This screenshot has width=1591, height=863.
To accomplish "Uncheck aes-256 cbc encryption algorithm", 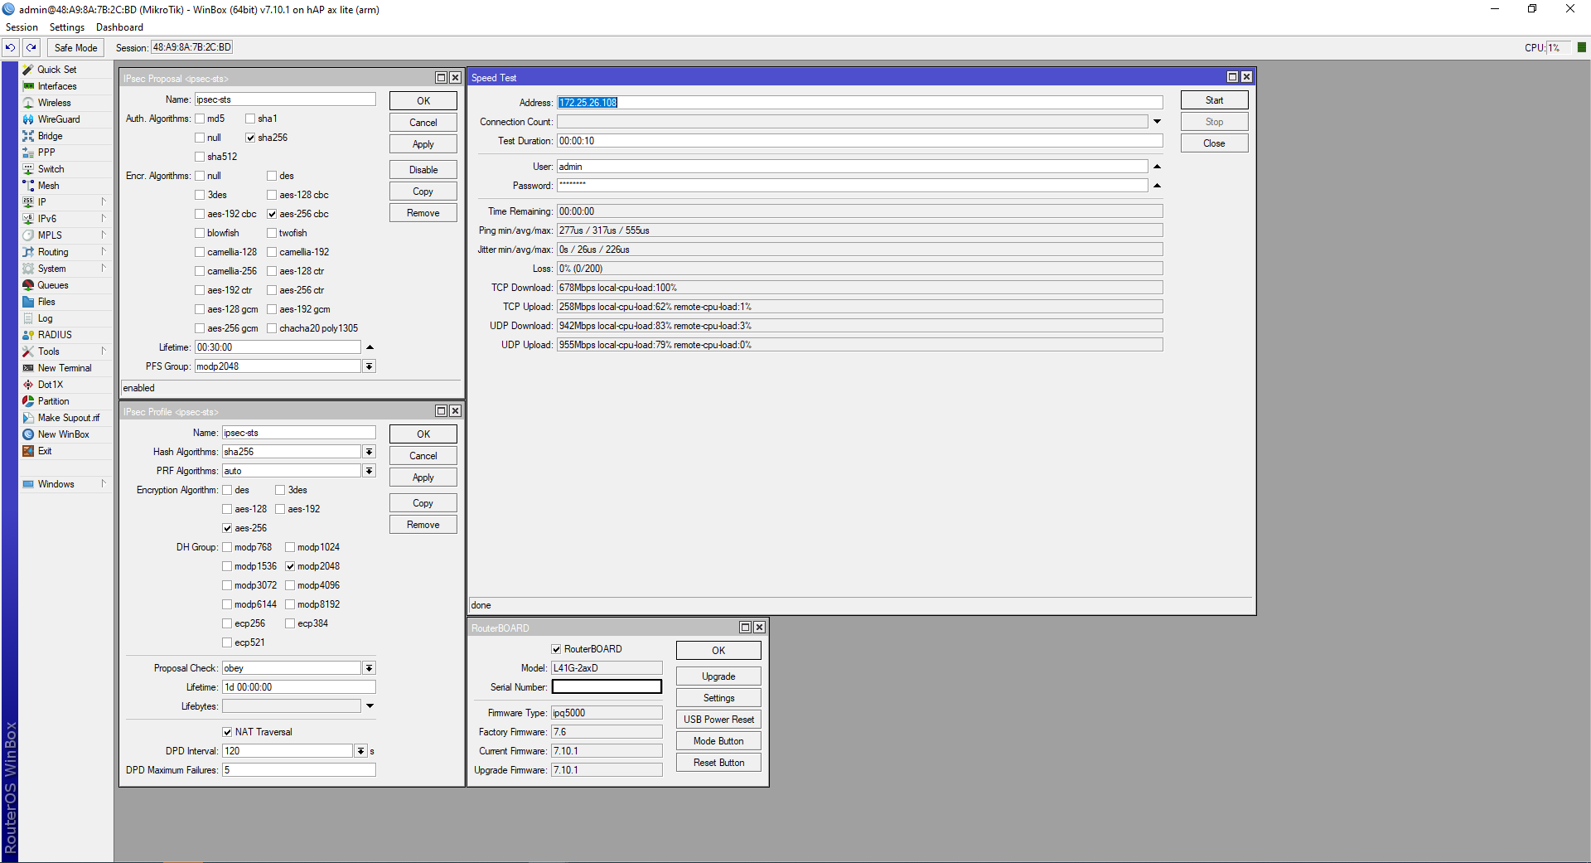I will click(x=272, y=214).
